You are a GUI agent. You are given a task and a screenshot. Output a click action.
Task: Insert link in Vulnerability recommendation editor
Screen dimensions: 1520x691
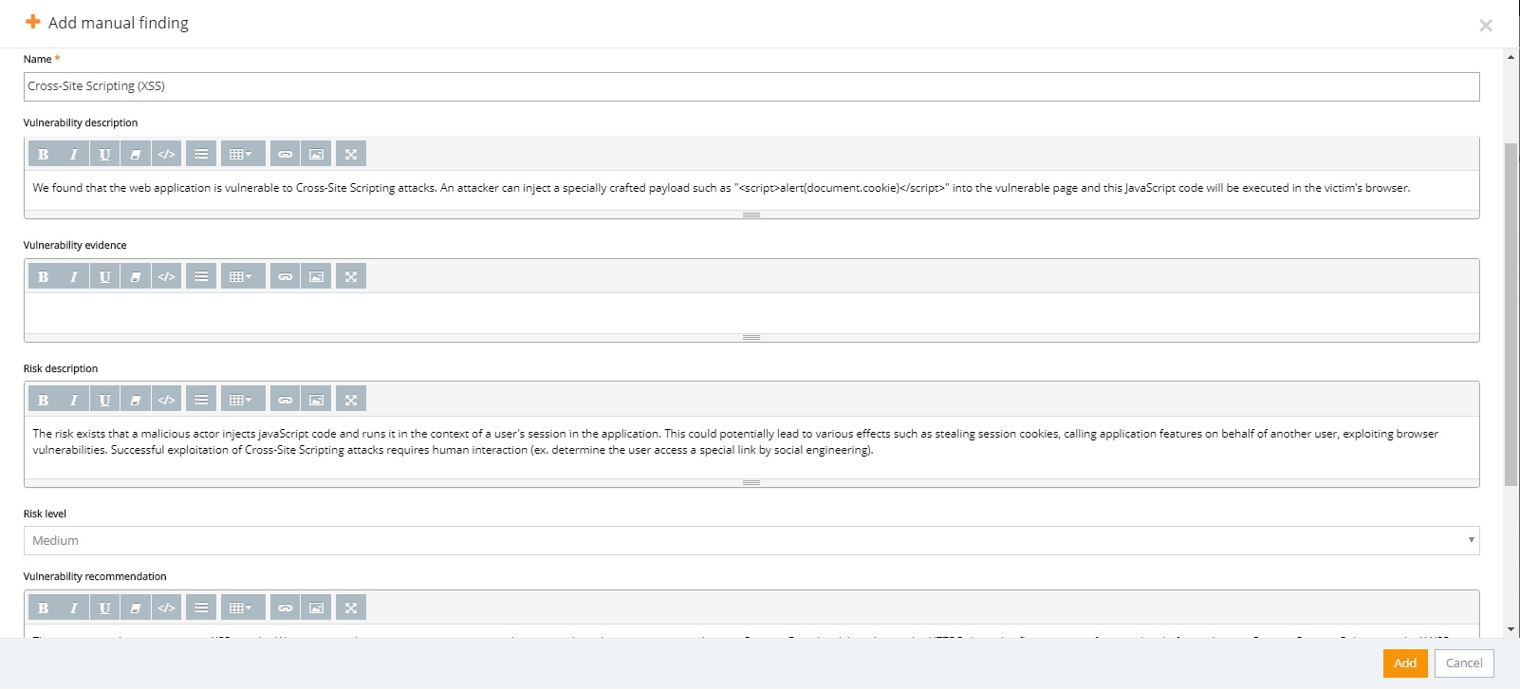[286, 607]
